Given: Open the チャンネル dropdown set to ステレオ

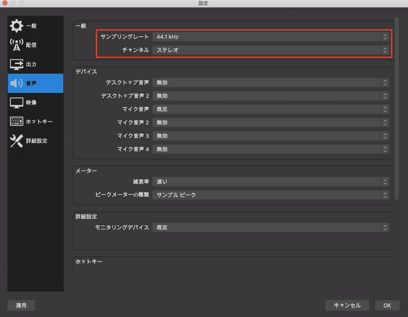Looking at the screenshot, I should click(270, 50).
